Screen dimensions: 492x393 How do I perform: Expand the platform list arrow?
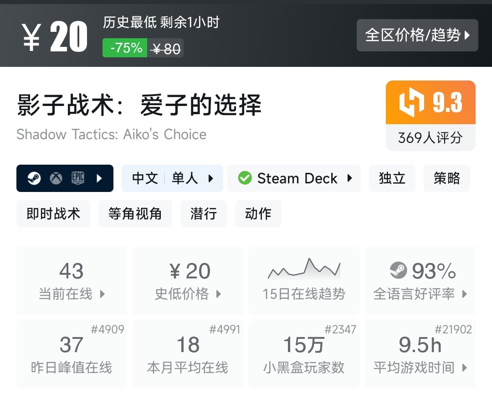coord(99,178)
